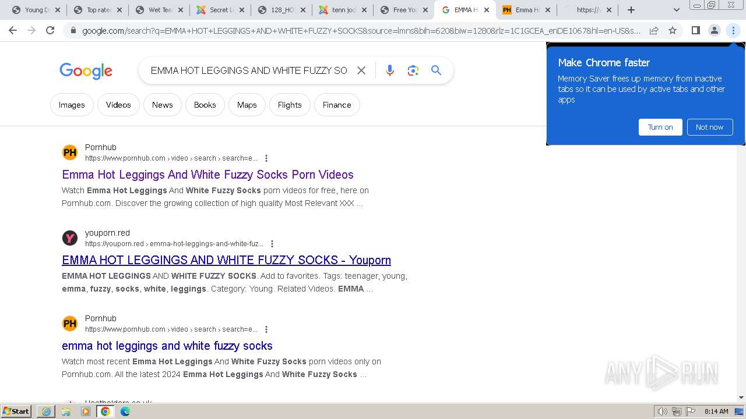Open Action Center flag in the tray
Viewport: 746px width, 419px height.
[691, 411]
